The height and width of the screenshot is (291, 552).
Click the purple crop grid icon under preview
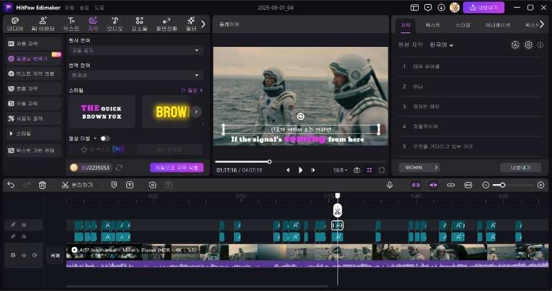pos(369,170)
